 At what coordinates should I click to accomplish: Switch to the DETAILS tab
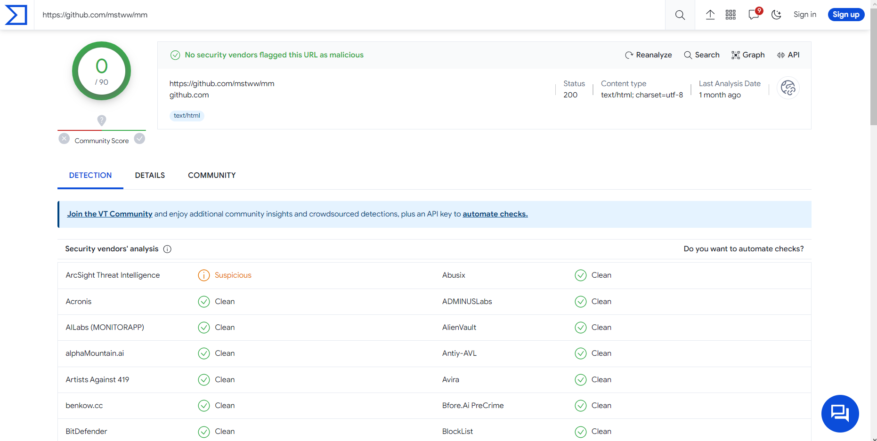coord(150,175)
